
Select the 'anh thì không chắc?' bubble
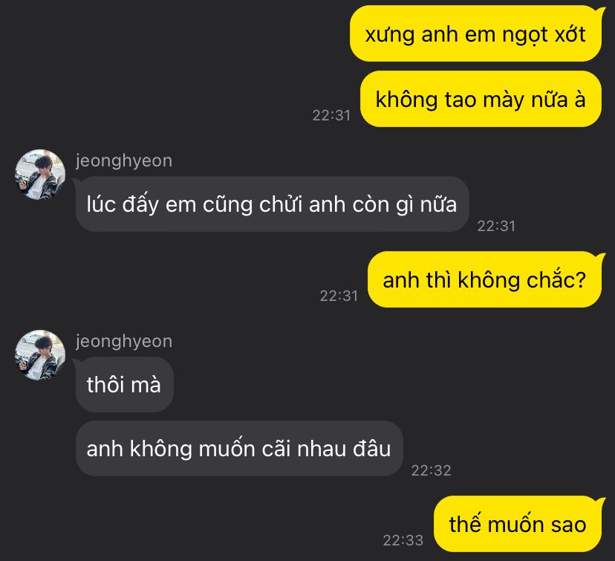click(x=484, y=279)
